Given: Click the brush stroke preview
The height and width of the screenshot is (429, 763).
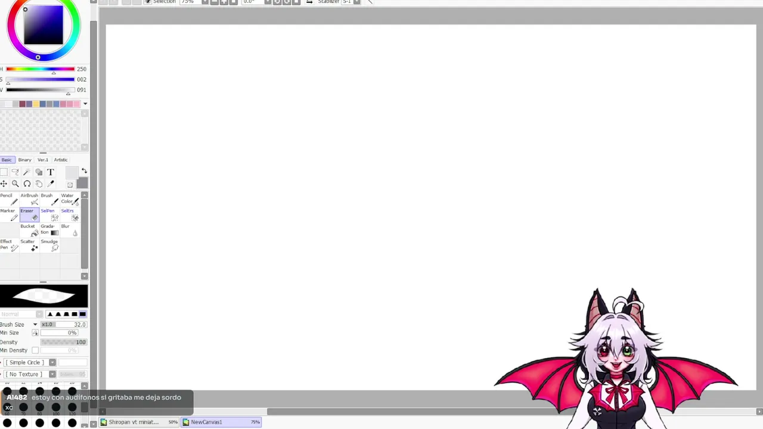Looking at the screenshot, I should [44, 296].
